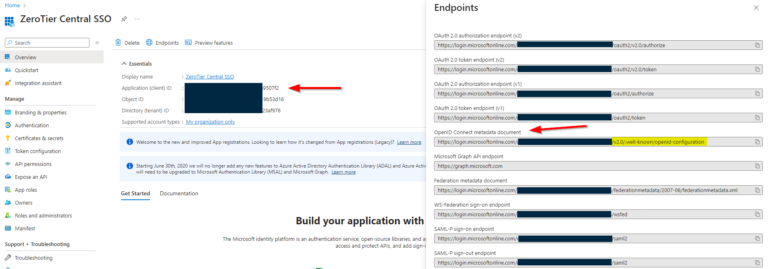Close the Endpoints panel
This screenshot has height=269, width=770.
point(756,8)
